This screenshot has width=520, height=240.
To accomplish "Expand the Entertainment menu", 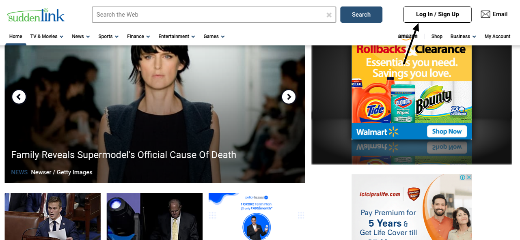I will 177,36.
